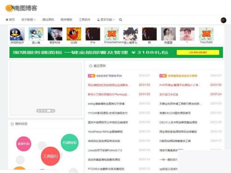The image size is (231, 173).
Task: Click the star icon beside 随机标签
Action: (x=12, y=124)
